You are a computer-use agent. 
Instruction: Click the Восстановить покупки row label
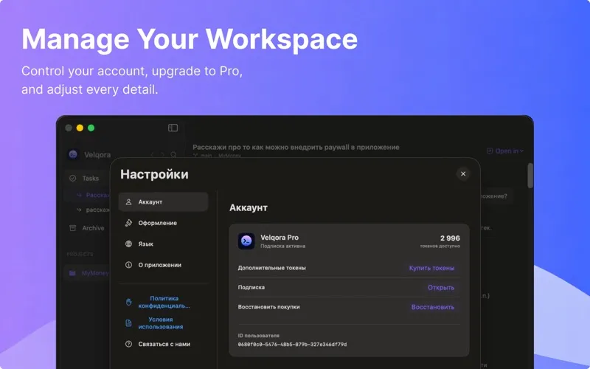(x=268, y=307)
